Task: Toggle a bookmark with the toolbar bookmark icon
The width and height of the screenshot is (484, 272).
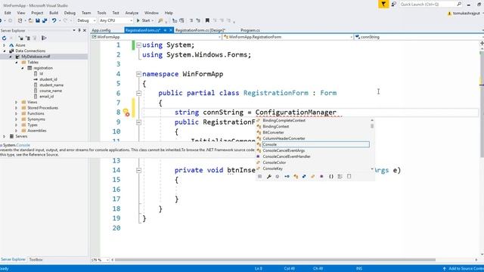Action: (x=207, y=20)
